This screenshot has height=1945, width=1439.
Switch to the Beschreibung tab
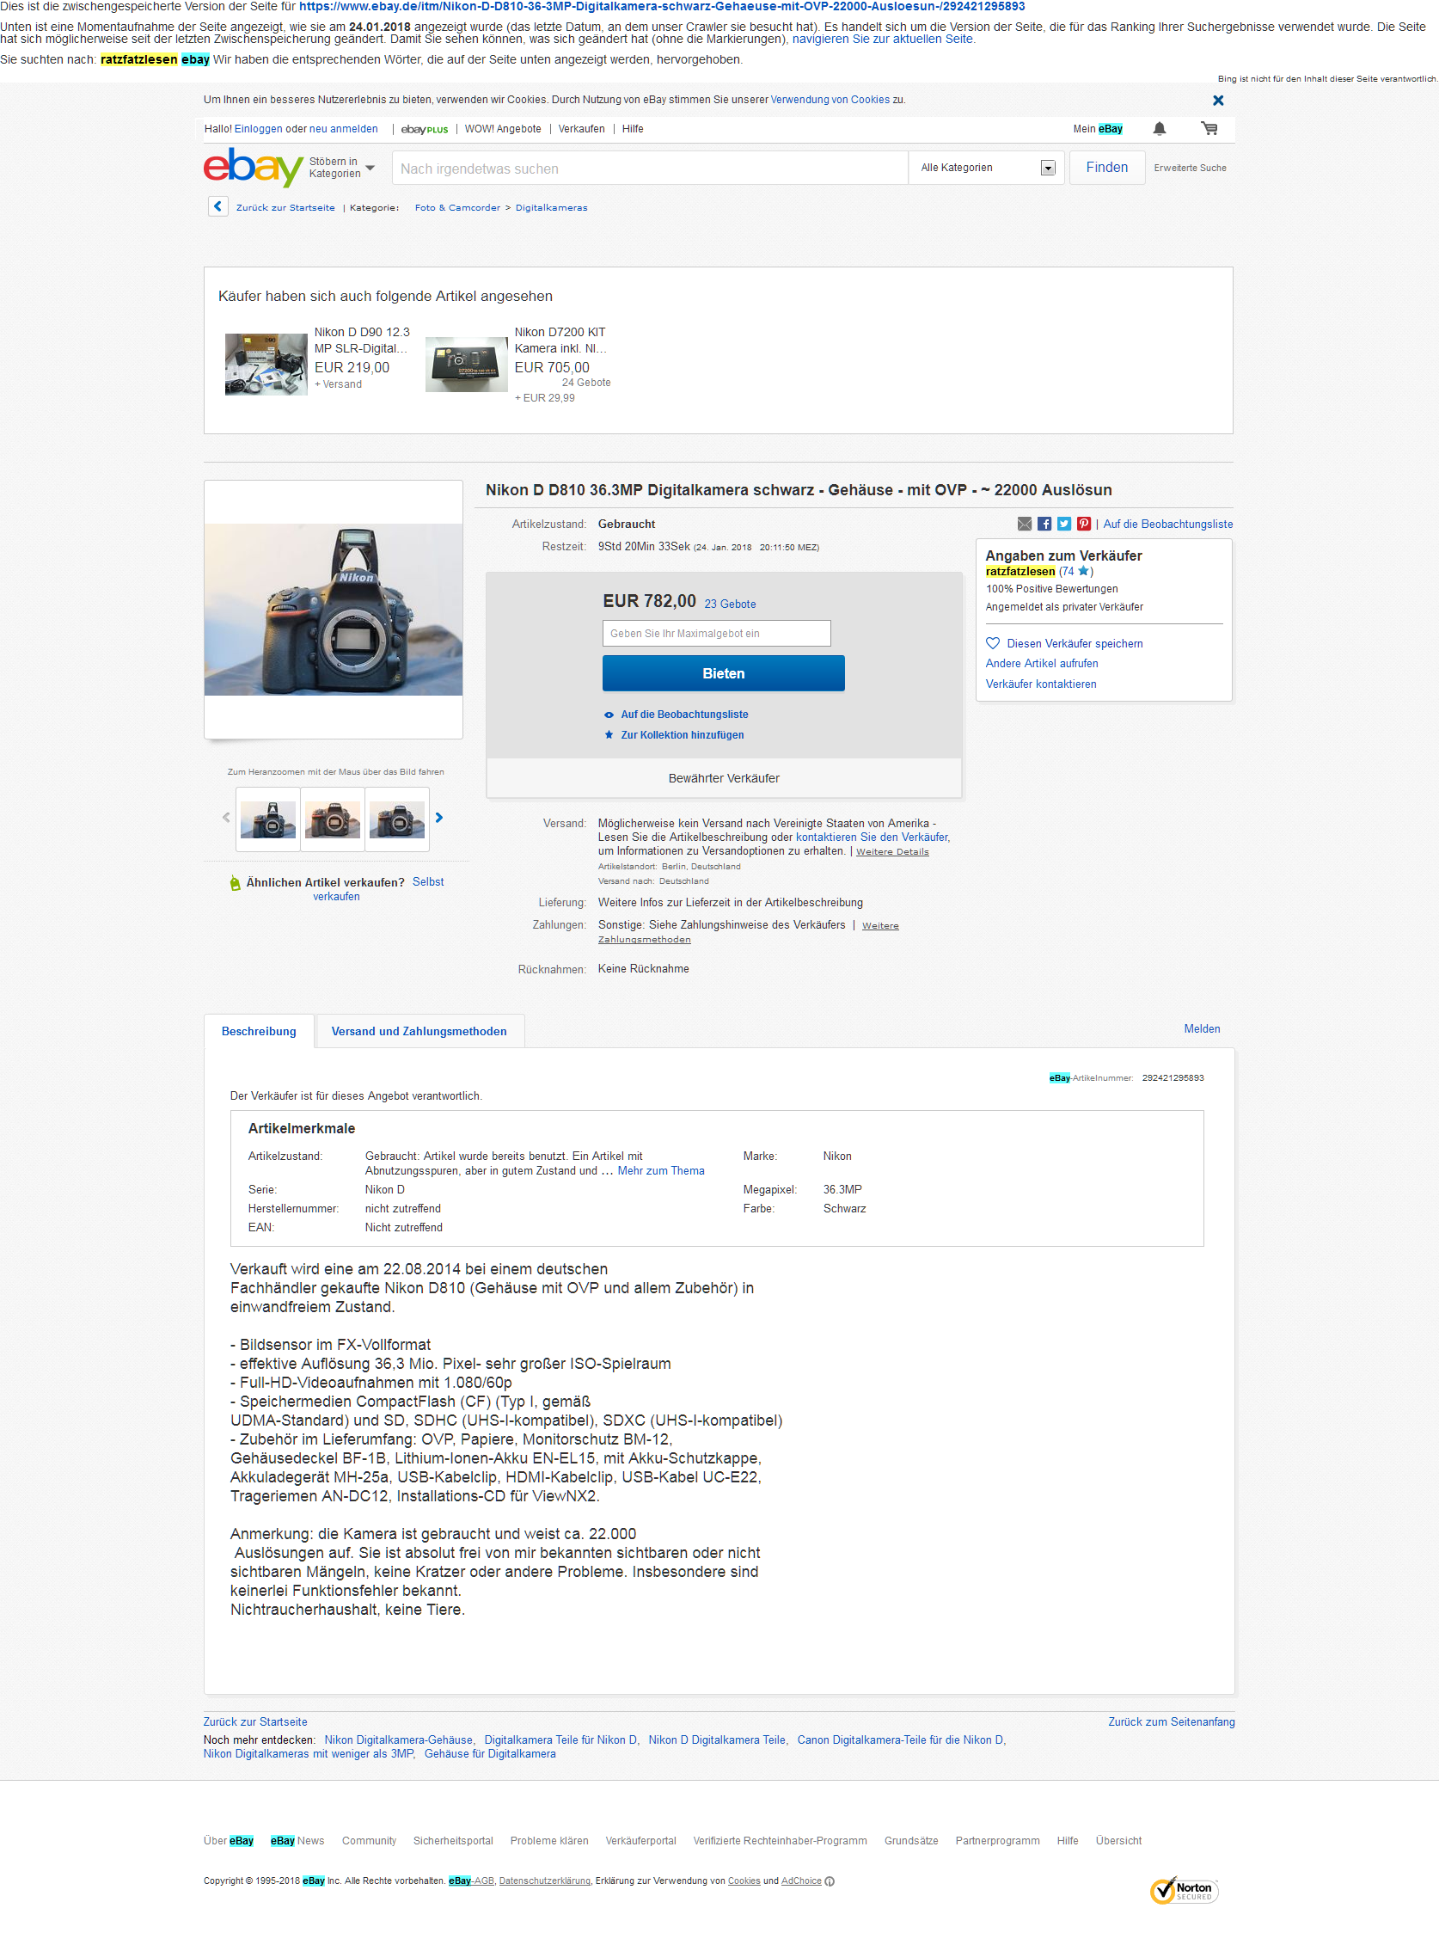[x=259, y=1031]
